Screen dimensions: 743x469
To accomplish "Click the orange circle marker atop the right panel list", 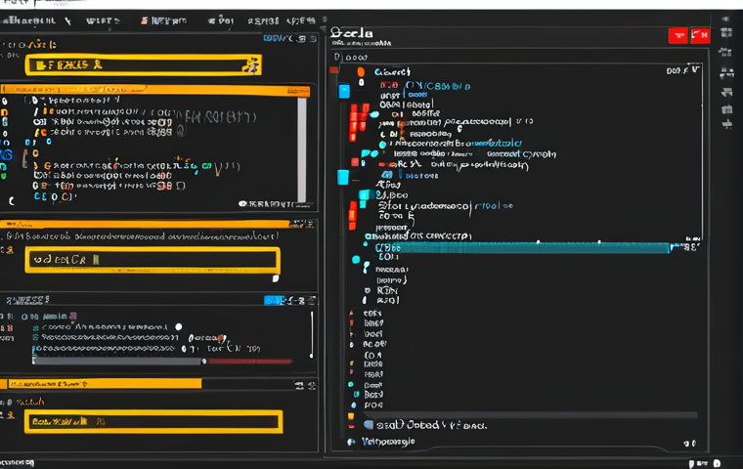I will point(361,71).
